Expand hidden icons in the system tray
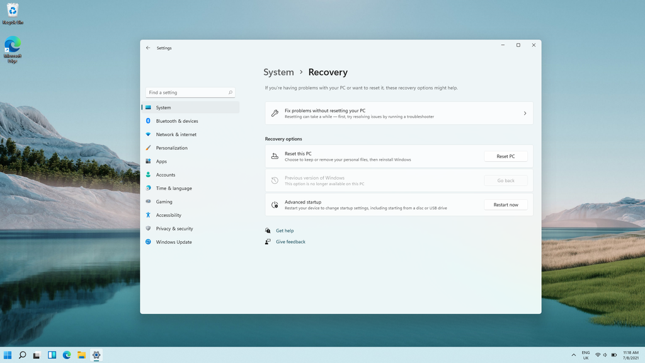Screen dimensions: 645x363 point(573,355)
